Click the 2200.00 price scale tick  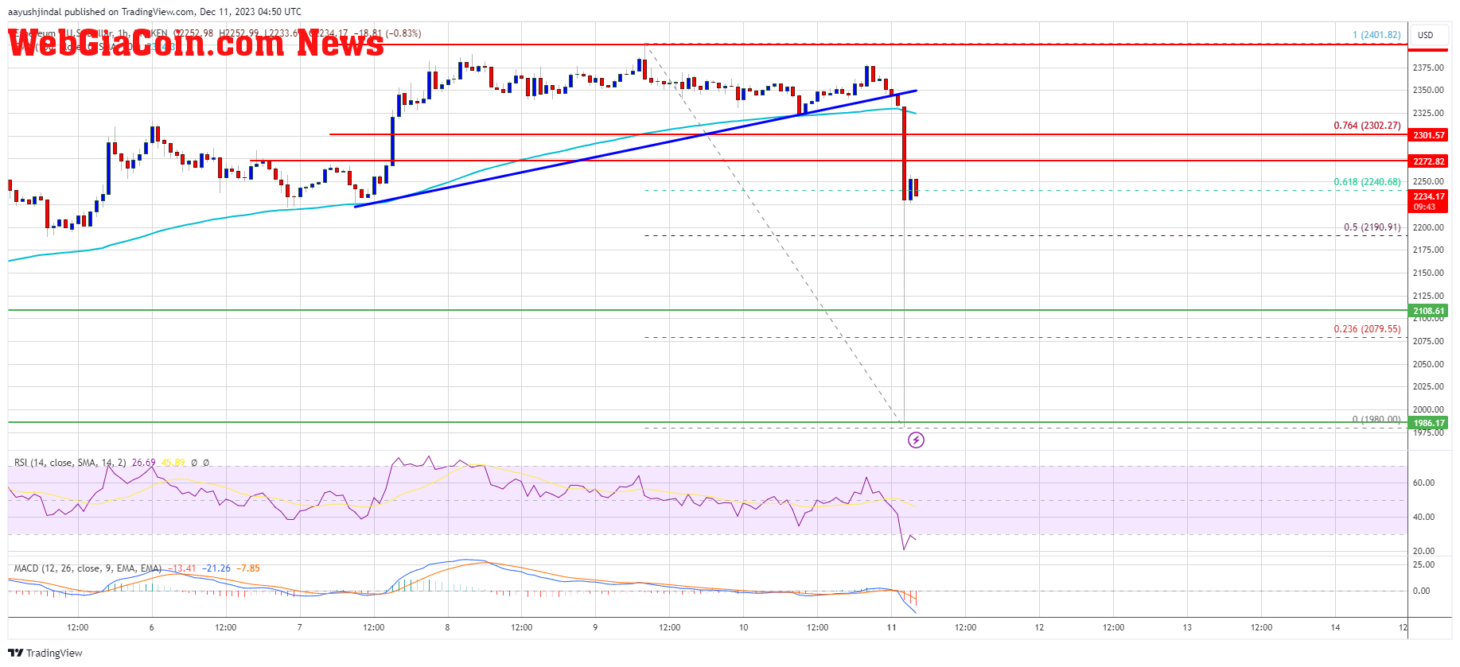pyautogui.click(x=1428, y=227)
